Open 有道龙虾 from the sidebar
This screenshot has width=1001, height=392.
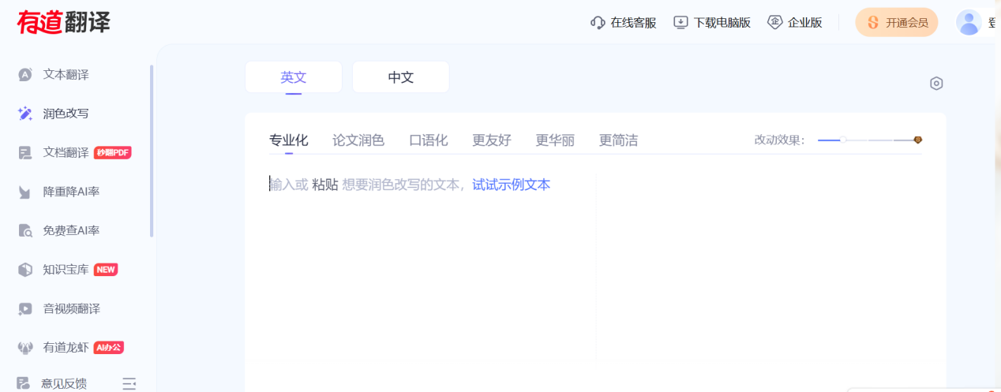click(x=66, y=347)
